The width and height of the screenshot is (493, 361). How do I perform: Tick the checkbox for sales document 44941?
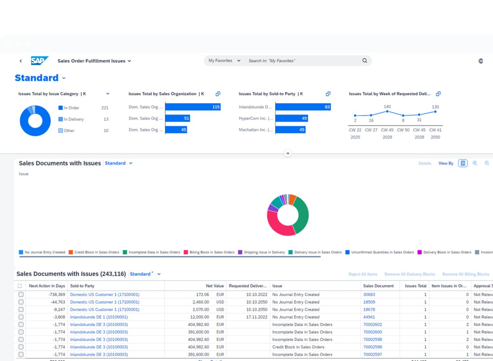[21, 317]
